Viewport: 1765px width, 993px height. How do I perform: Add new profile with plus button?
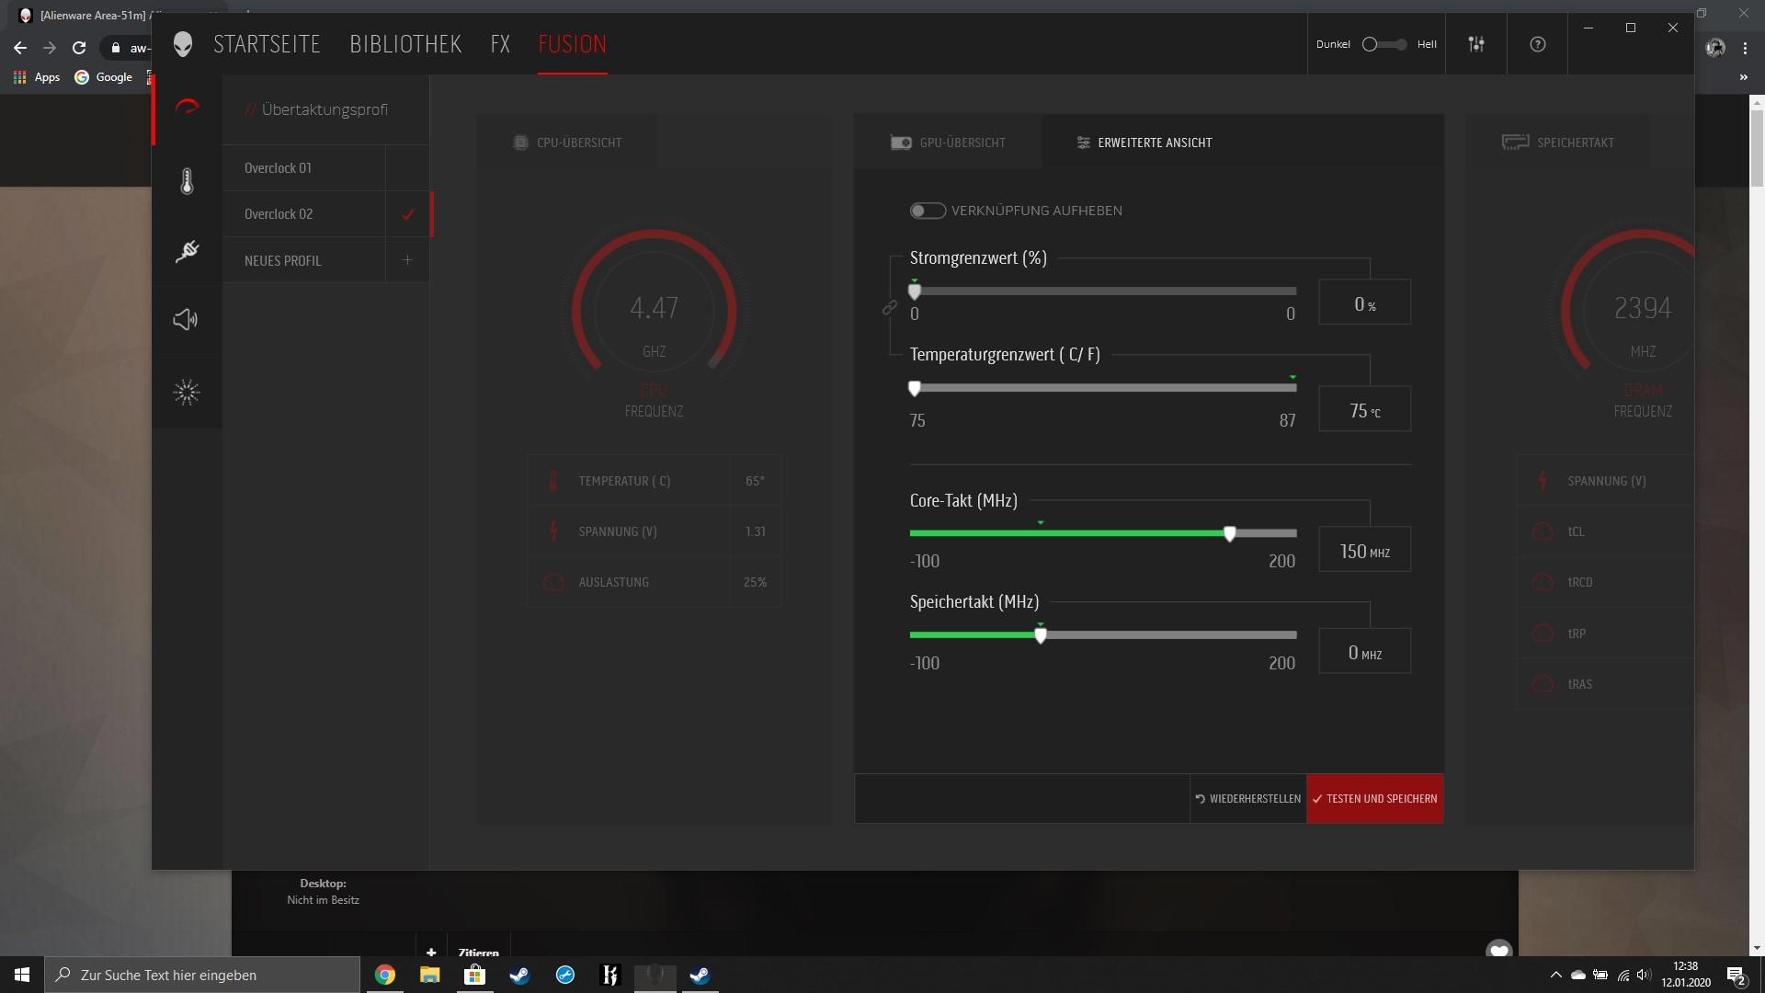(407, 260)
